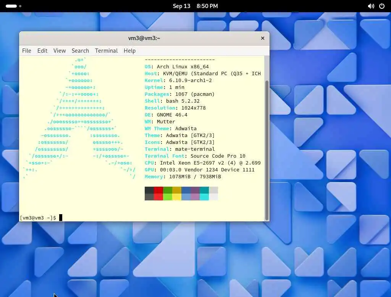Click the Resolution: 1024x778 line

point(175,108)
